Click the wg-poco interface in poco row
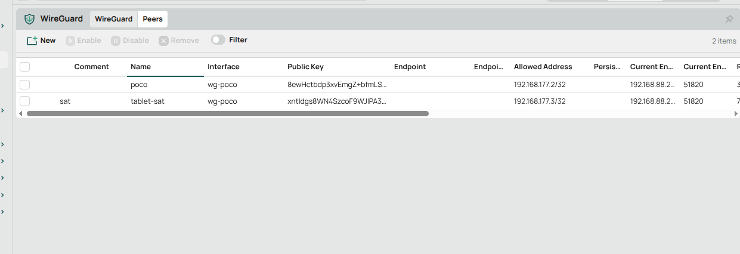740x254 pixels. coord(222,85)
